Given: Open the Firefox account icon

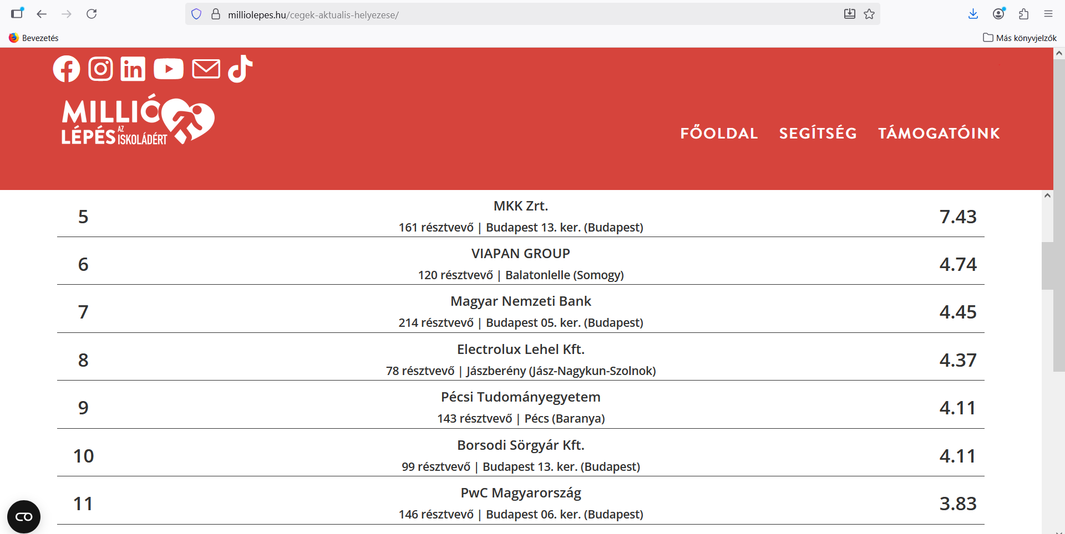Looking at the screenshot, I should point(998,14).
